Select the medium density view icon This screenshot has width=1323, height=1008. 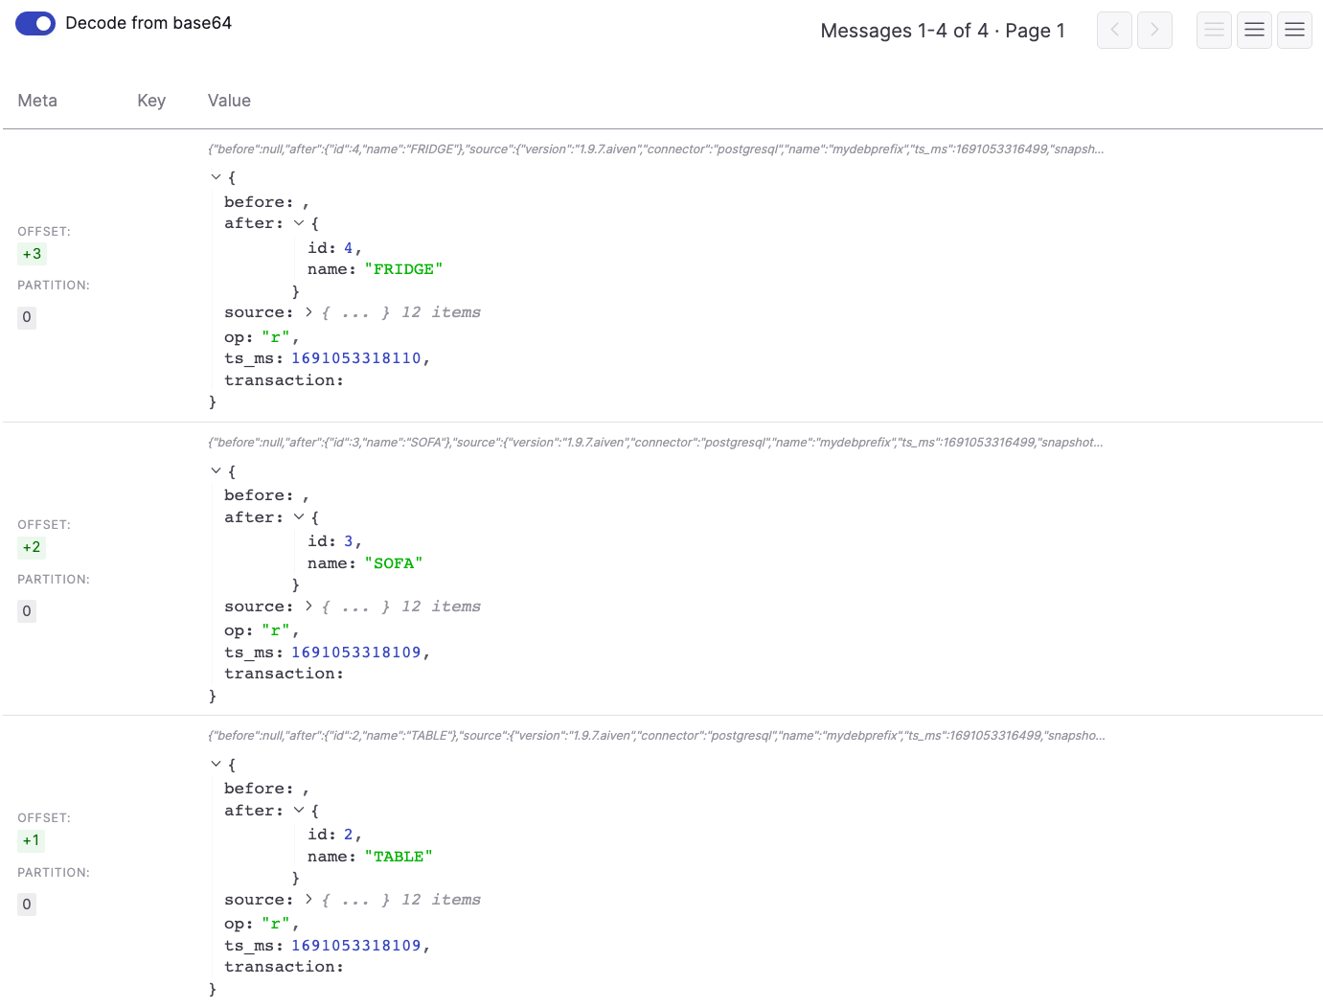tap(1254, 30)
